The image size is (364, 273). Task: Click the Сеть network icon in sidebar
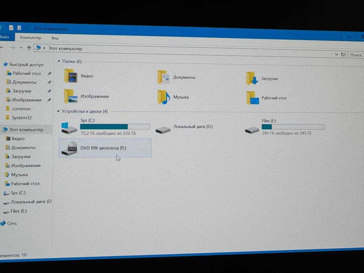tap(3, 223)
